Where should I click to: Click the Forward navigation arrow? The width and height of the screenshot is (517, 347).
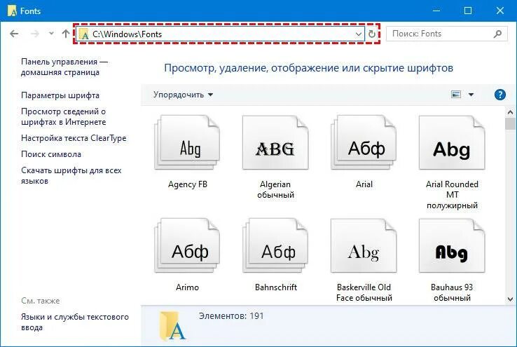click(35, 34)
